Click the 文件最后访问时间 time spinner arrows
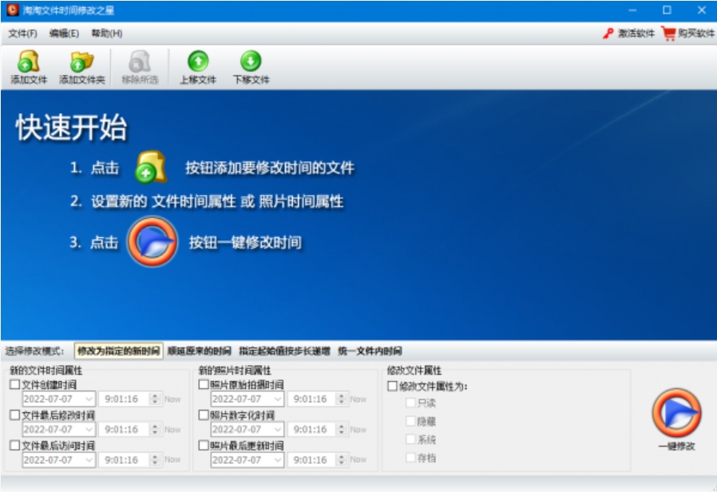This screenshot has height=492, width=717. pos(155,459)
